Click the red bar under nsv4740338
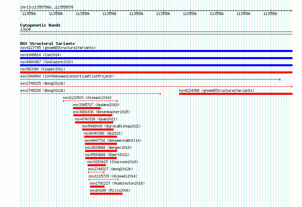This screenshot has height=207, width=302. pyautogui.click(x=94, y=122)
